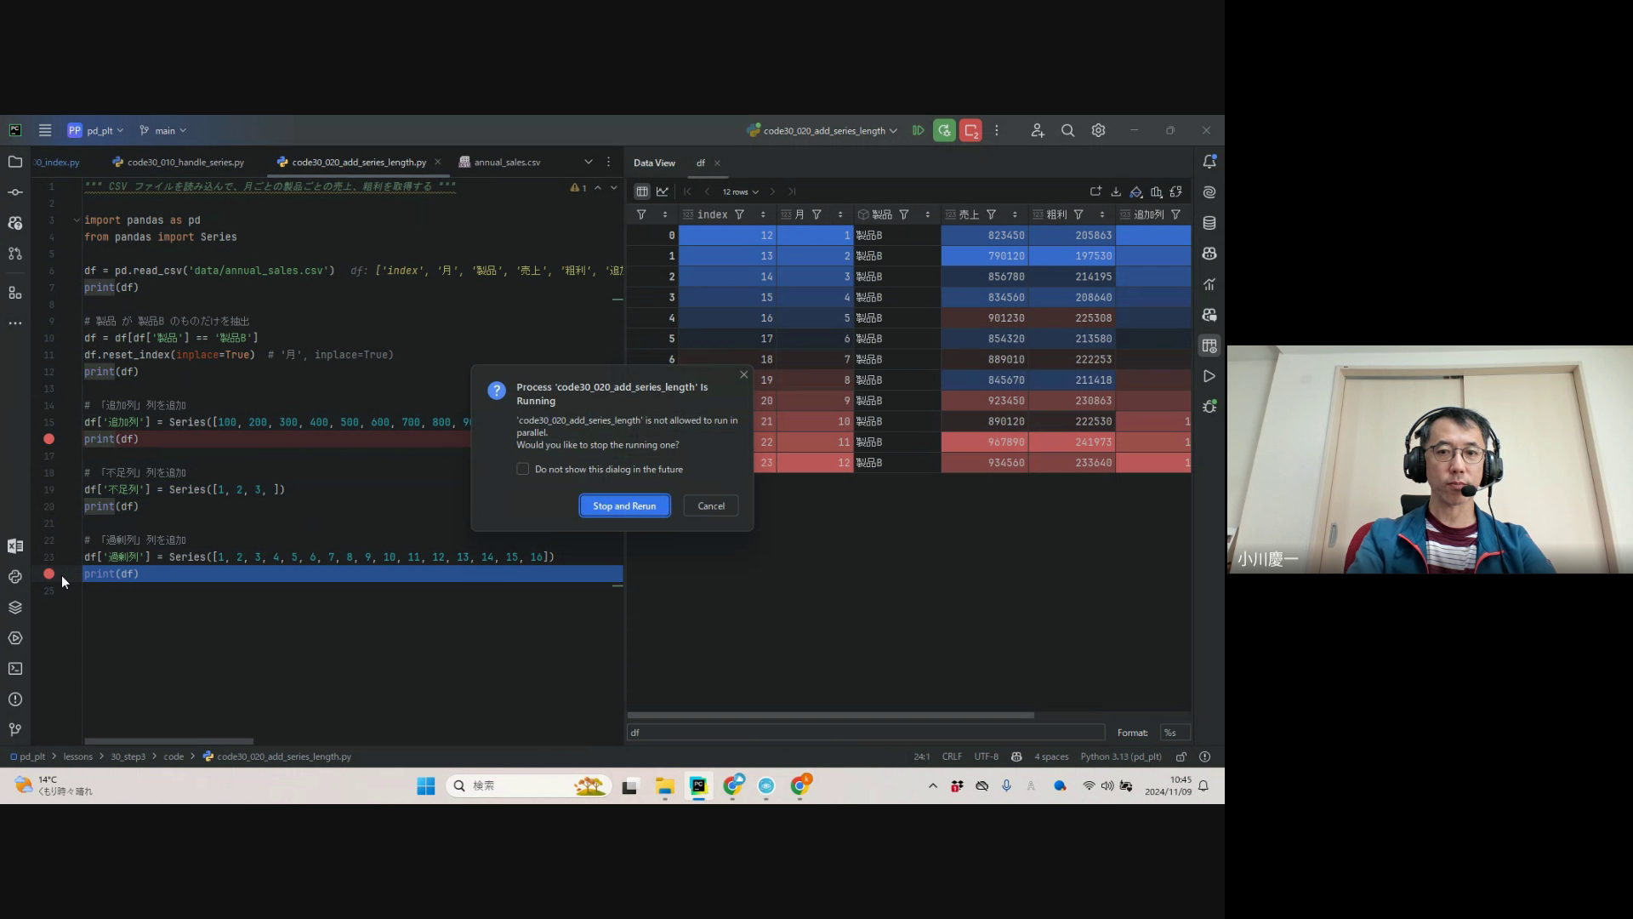Click the Cancel button in dialog
This screenshot has height=919, width=1633.
[710, 505]
